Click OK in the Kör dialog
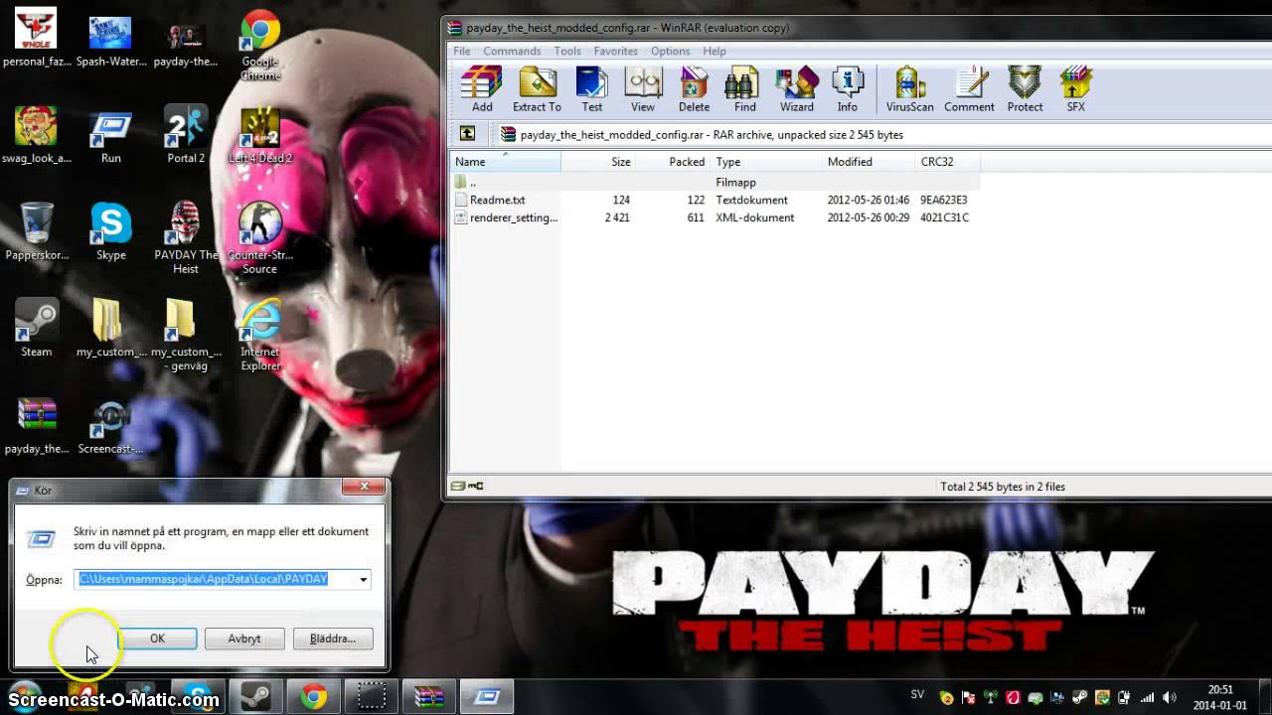Viewport: 1272px width, 715px height. point(157,639)
